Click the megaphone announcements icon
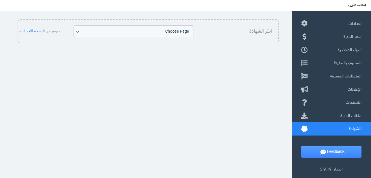Screen dimensions: 371x178 tap(304, 89)
